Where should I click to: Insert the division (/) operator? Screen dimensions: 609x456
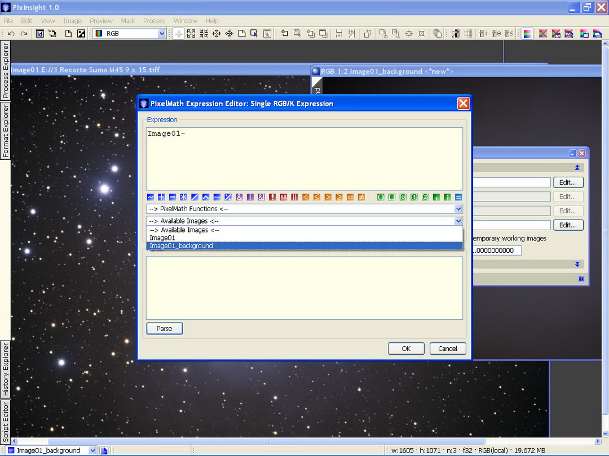point(195,197)
